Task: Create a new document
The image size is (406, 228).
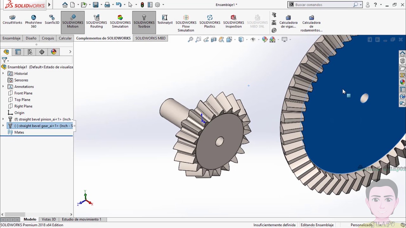Action: 73,5
